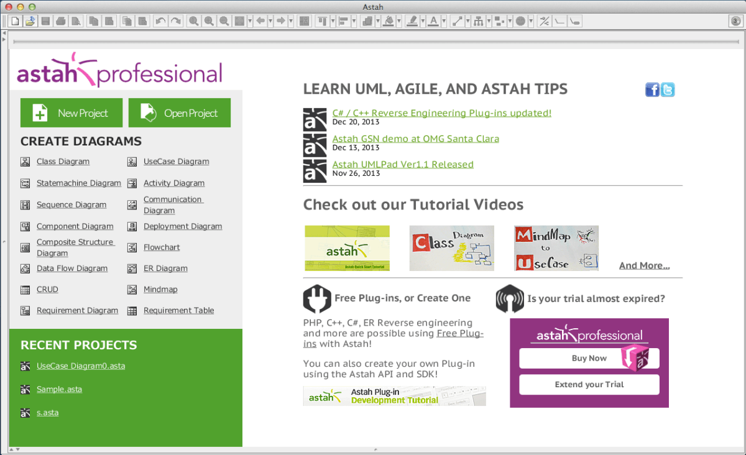Create a new Class Diagram
Image resolution: width=746 pixels, height=455 pixels.
[63, 161]
